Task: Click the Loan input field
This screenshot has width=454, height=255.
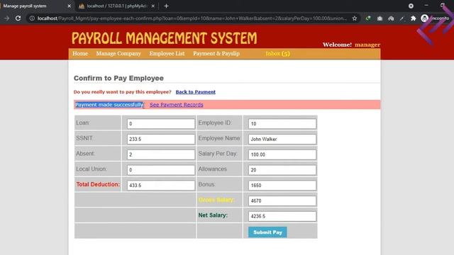Action: coord(161,124)
